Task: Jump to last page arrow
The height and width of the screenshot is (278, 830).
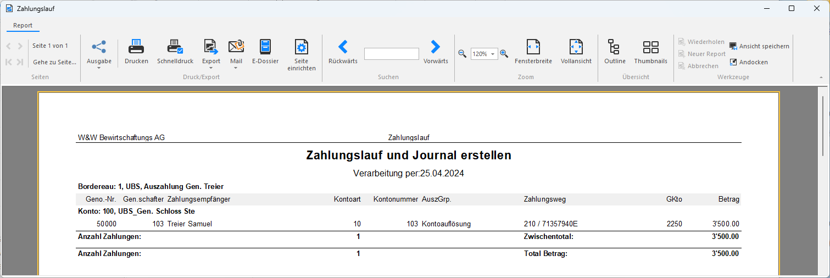Action: (x=20, y=62)
